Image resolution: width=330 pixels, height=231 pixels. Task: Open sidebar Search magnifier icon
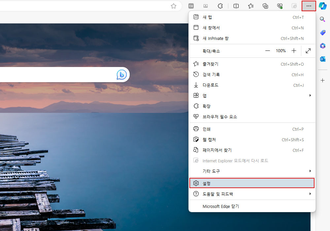point(322,19)
